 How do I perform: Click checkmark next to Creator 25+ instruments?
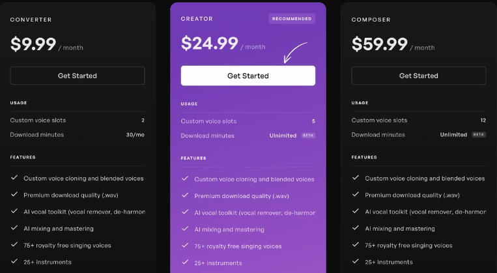[185, 262]
